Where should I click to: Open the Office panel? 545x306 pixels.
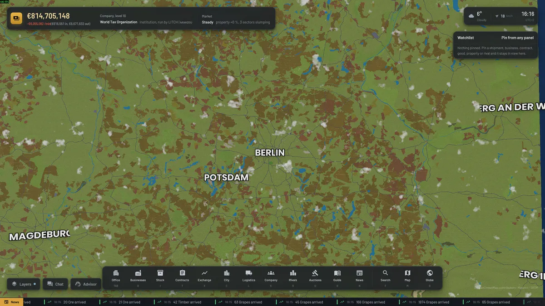click(x=116, y=277)
